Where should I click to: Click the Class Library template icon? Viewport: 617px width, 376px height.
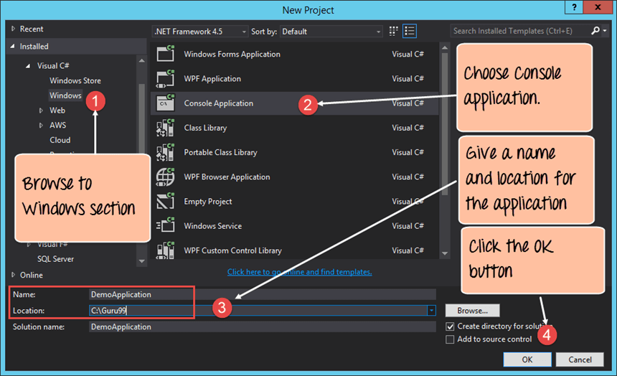[x=166, y=128]
